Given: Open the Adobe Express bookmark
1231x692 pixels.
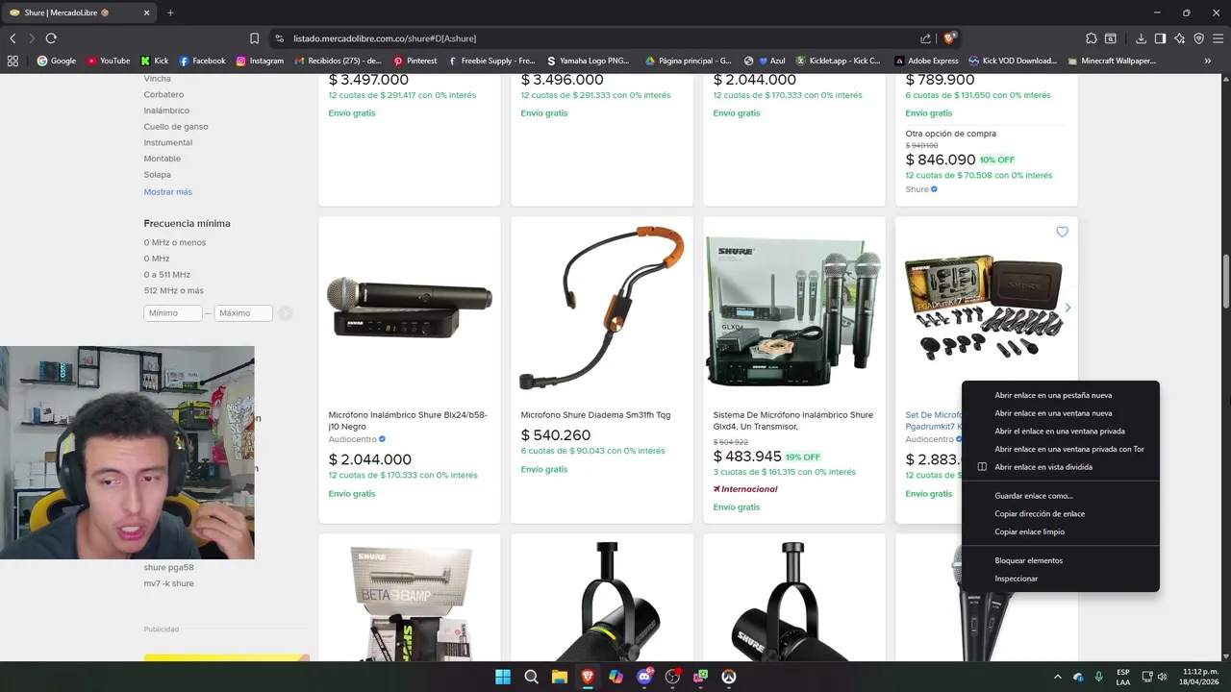Looking at the screenshot, I should pyautogui.click(x=926, y=61).
